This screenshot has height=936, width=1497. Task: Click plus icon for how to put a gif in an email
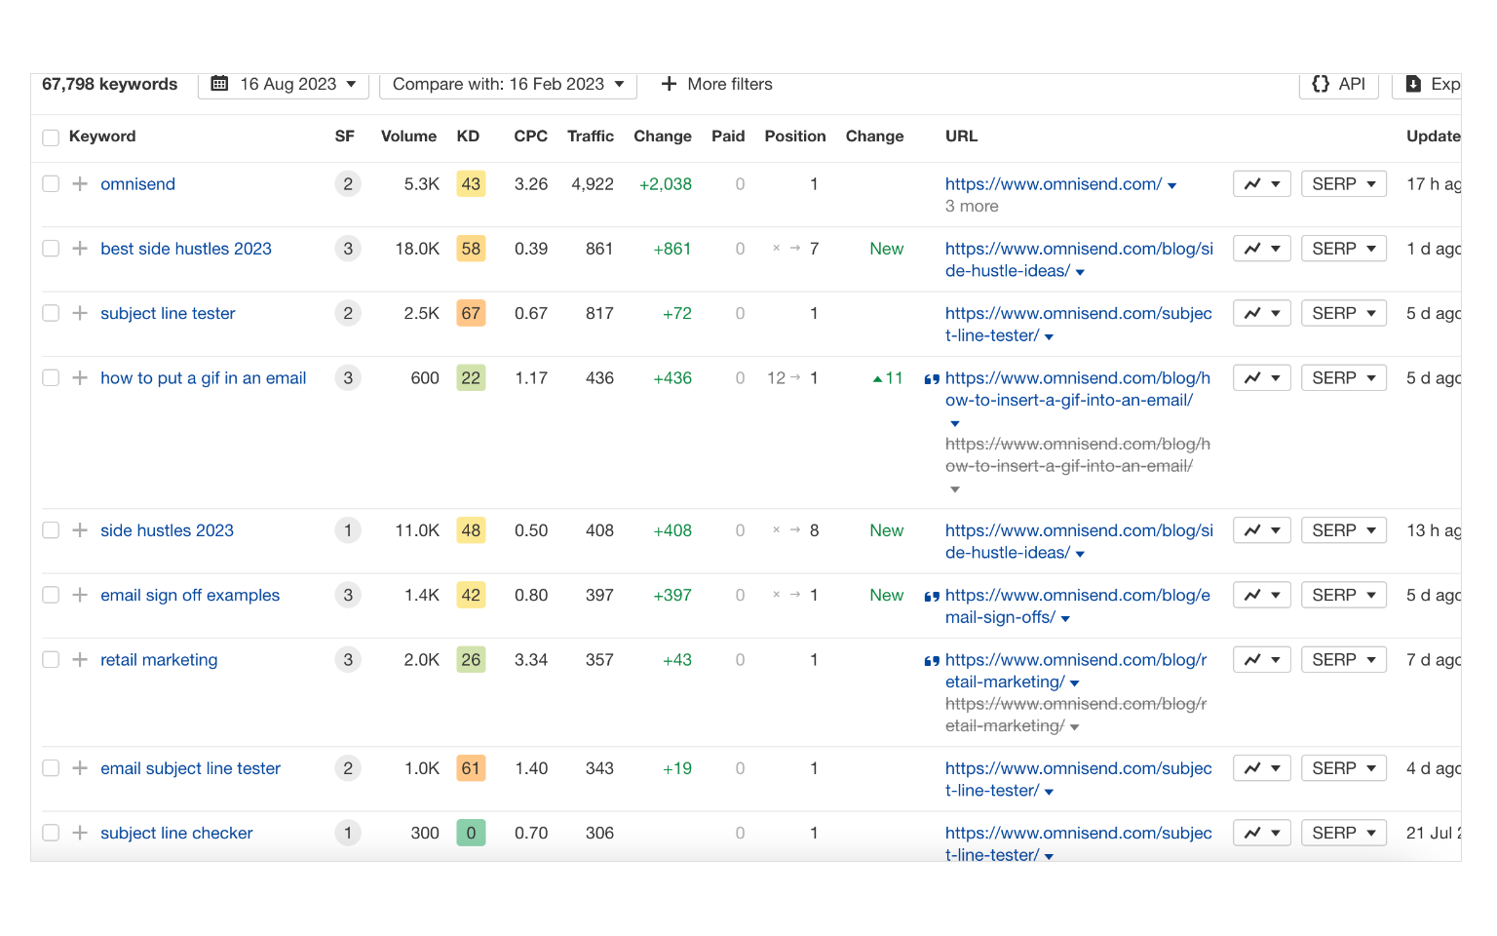(80, 378)
